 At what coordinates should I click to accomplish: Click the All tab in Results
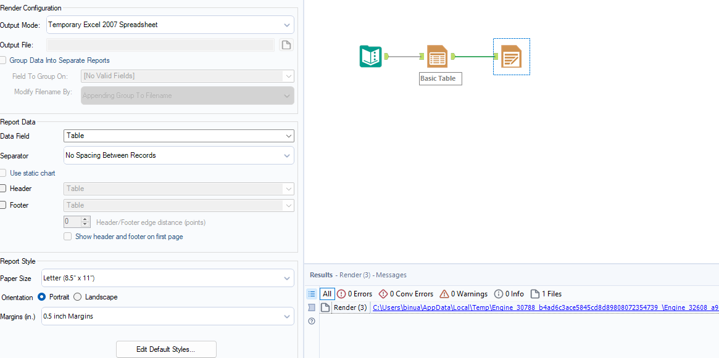pyautogui.click(x=326, y=294)
